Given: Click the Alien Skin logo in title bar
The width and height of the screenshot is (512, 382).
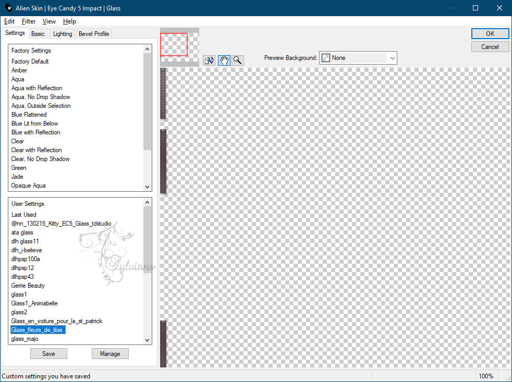Looking at the screenshot, I should point(8,8).
